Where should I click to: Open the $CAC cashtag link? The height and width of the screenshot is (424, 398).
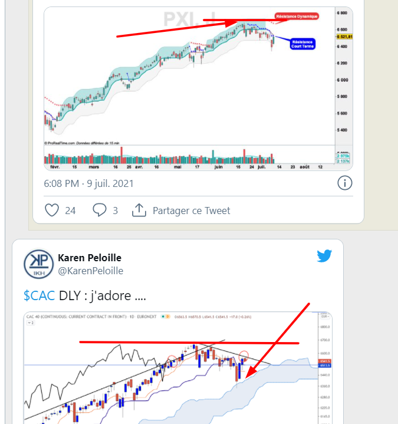click(39, 296)
